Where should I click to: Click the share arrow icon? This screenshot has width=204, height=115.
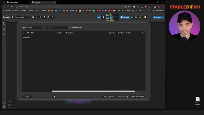[x=140, y=17]
